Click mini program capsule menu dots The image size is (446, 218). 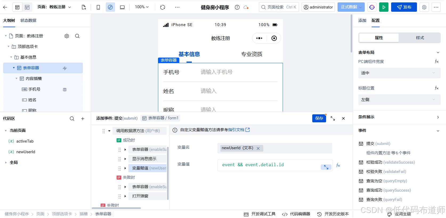coord(259,38)
